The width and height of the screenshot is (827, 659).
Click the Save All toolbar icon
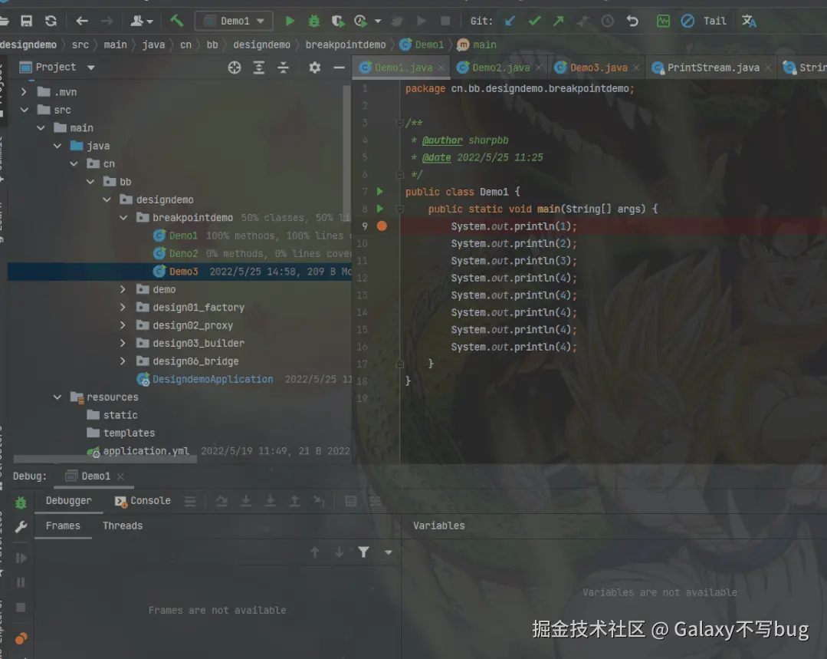26,21
